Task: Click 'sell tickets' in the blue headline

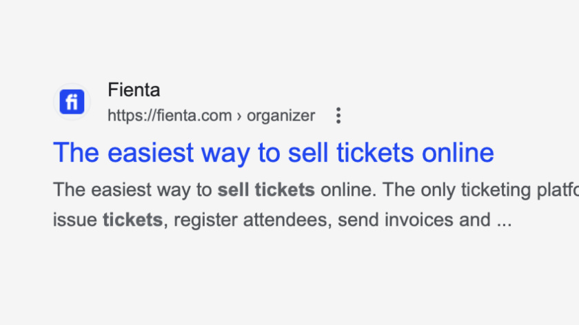Action: point(343,153)
